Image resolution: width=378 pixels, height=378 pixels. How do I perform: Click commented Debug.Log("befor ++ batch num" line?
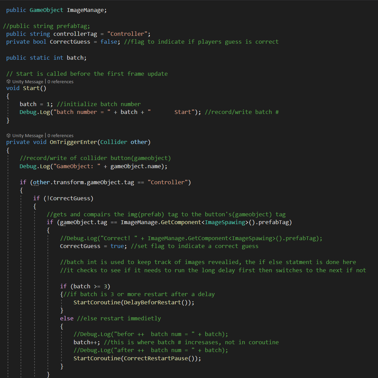click(x=151, y=334)
